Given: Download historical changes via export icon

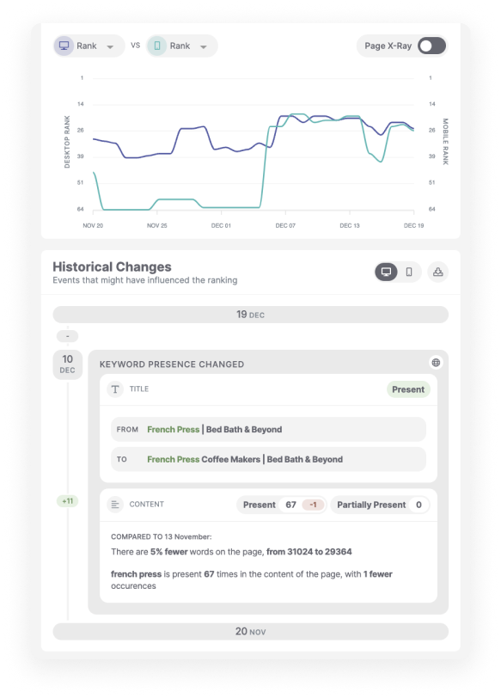Looking at the screenshot, I should 437,272.
